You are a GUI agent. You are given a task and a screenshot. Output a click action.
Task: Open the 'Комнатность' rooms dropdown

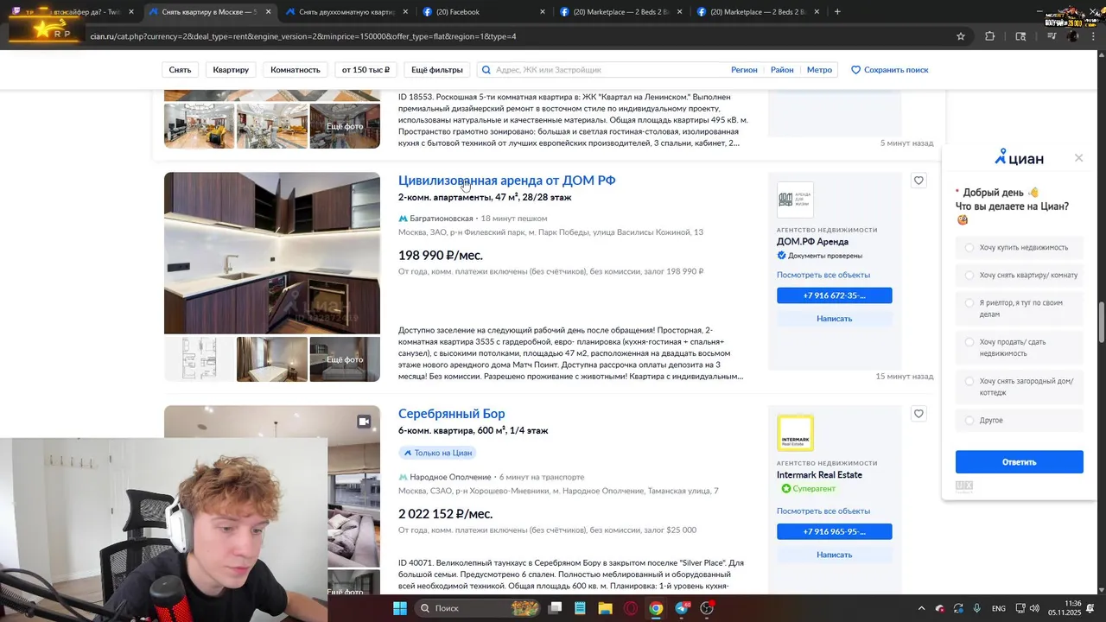click(x=296, y=70)
